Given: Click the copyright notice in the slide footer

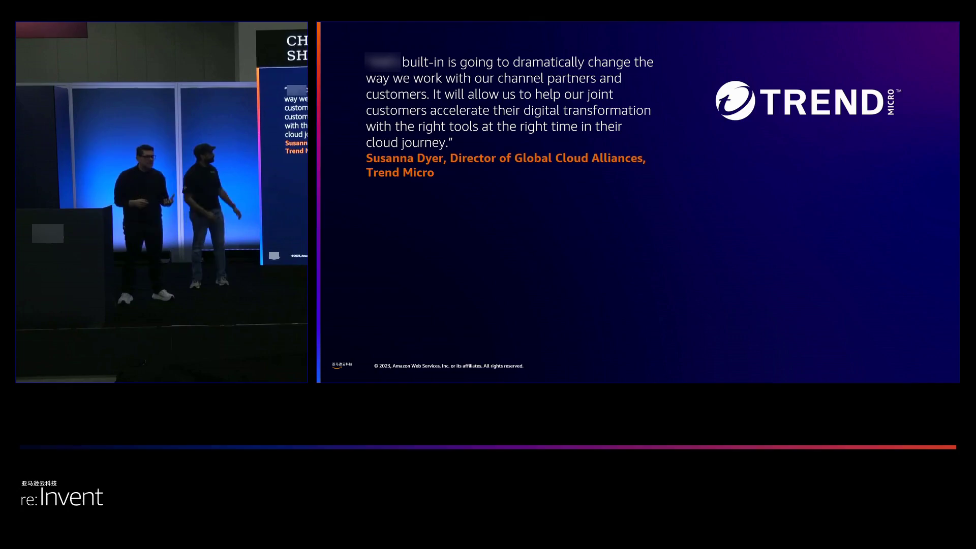Looking at the screenshot, I should point(448,366).
